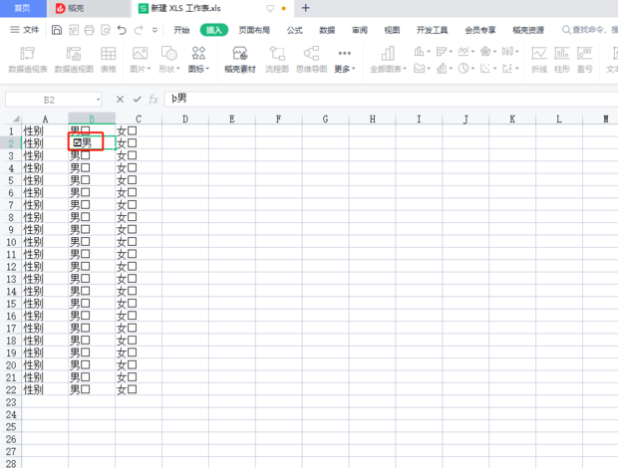618x468 pixels.
Task: Open the 稻壳资源 ribbon tab
Action: click(x=528, y=30)
